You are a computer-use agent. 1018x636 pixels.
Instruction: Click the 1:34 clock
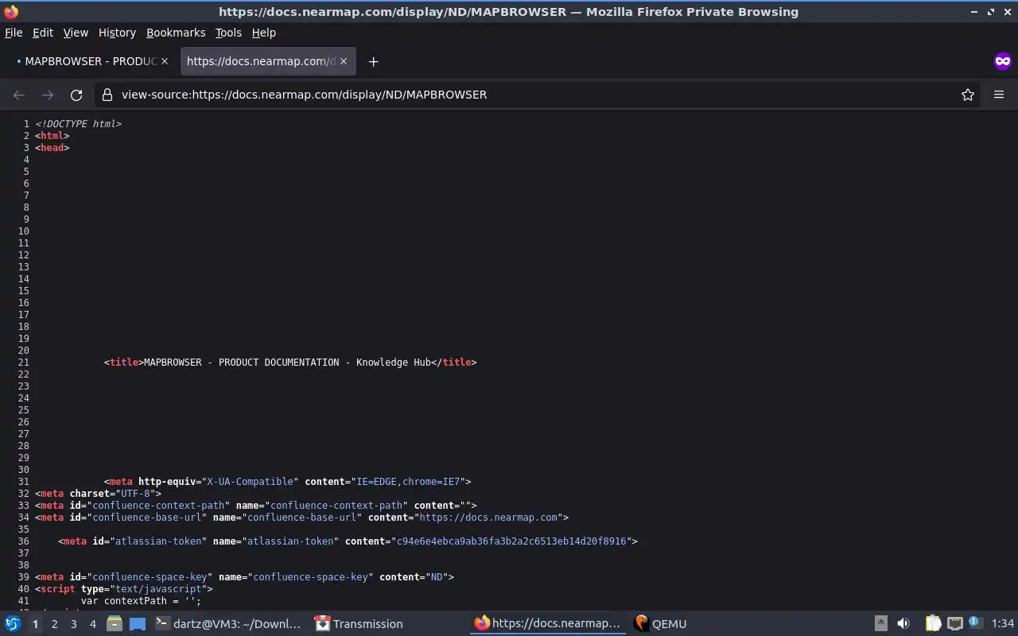pos(1003,624)
